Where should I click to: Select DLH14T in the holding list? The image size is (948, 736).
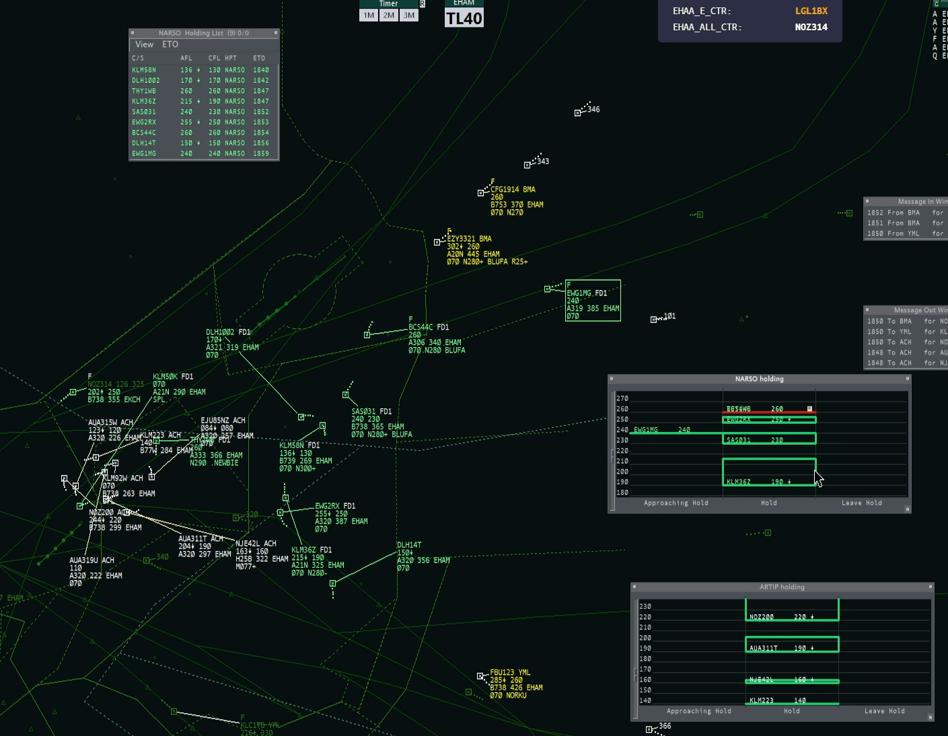pos(204,143)
